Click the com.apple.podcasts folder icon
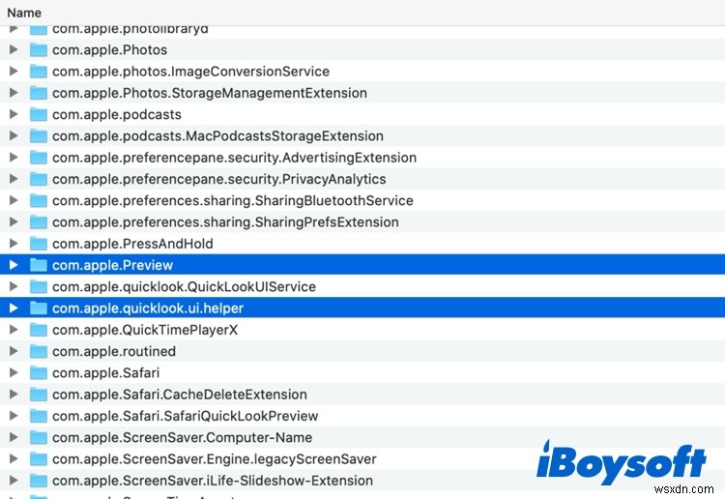This screenshot has width=725, height=499. pos(39,114)
